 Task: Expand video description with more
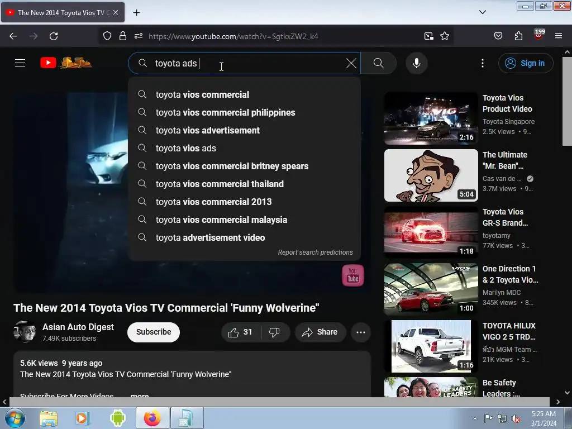pos(139,395)
